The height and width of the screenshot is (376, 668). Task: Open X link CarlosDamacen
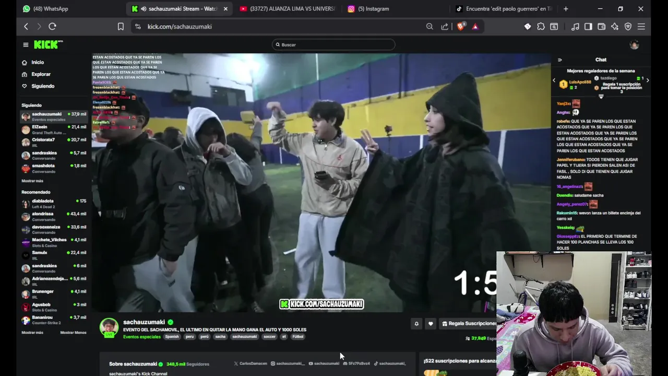click(x=250, y=363)
